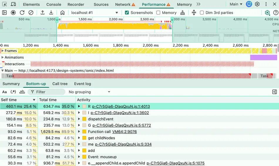Image resolution: width=279 pixels, height=166 pixels.
Task: Open the top Memory panel tab
Action: point(184,4)
